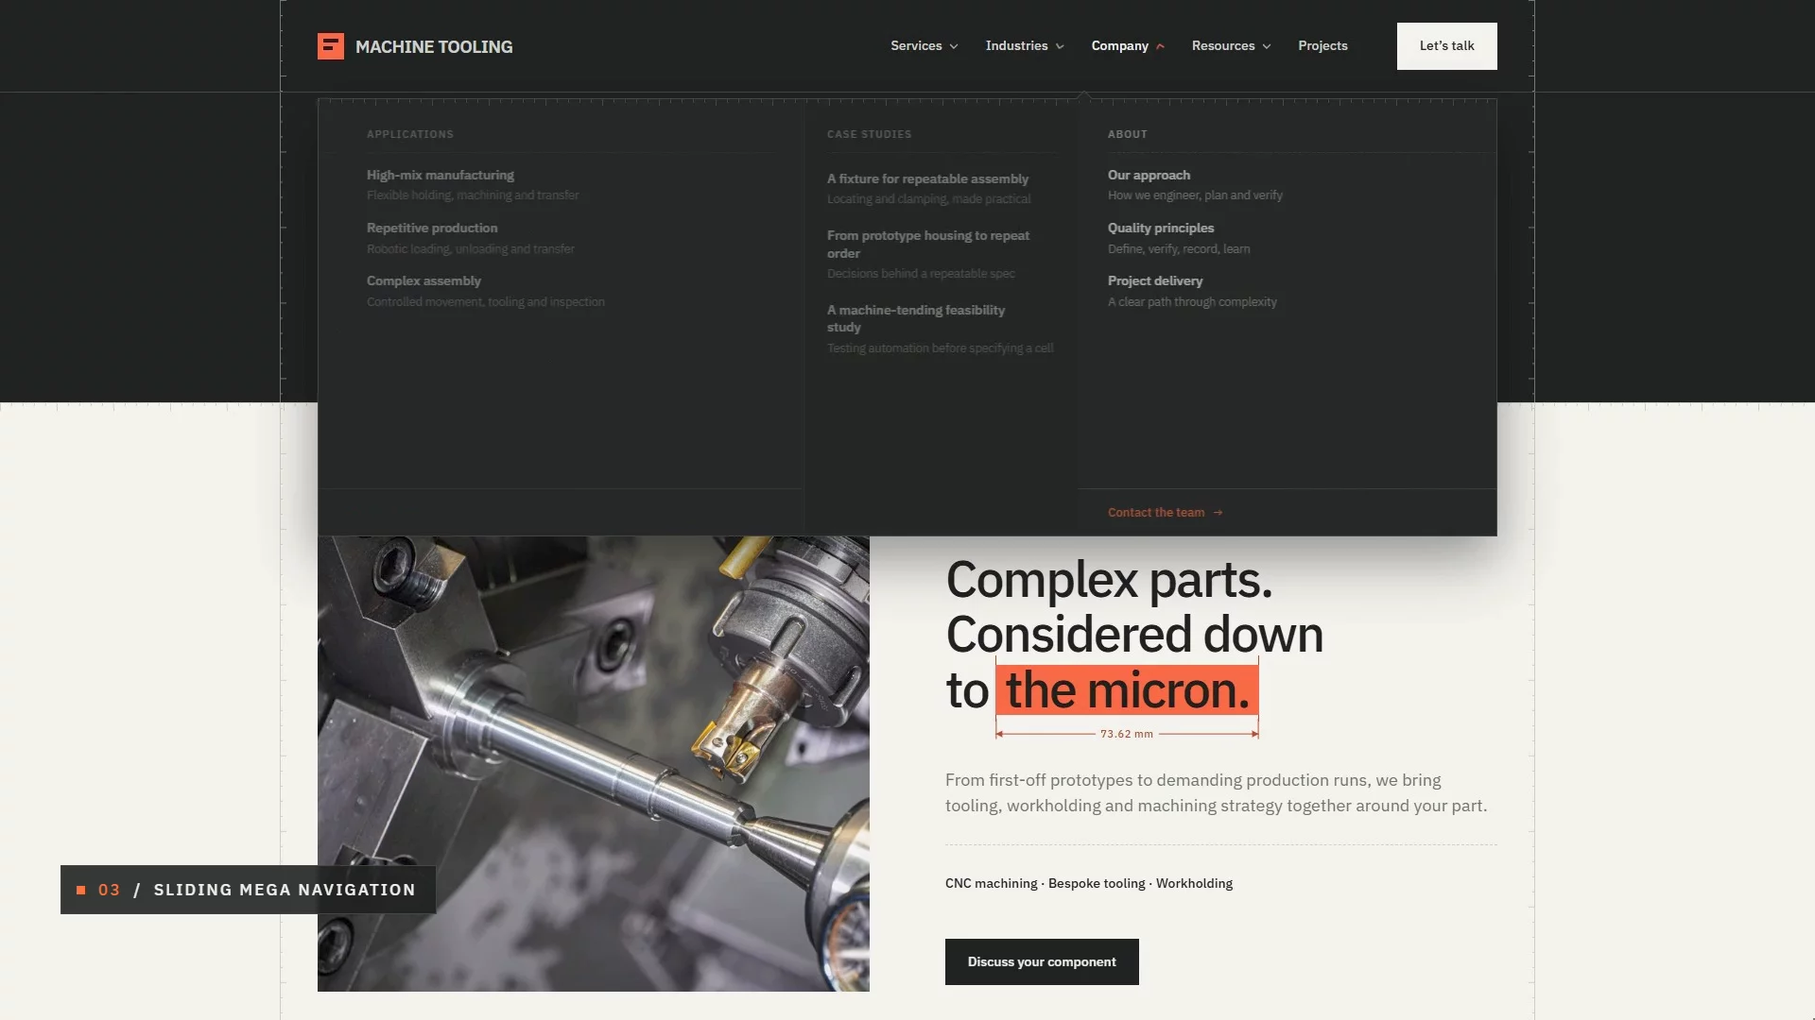Click the Discuss your component button
This screenshot has width=1815, height=1020.
pos(1042,961)
